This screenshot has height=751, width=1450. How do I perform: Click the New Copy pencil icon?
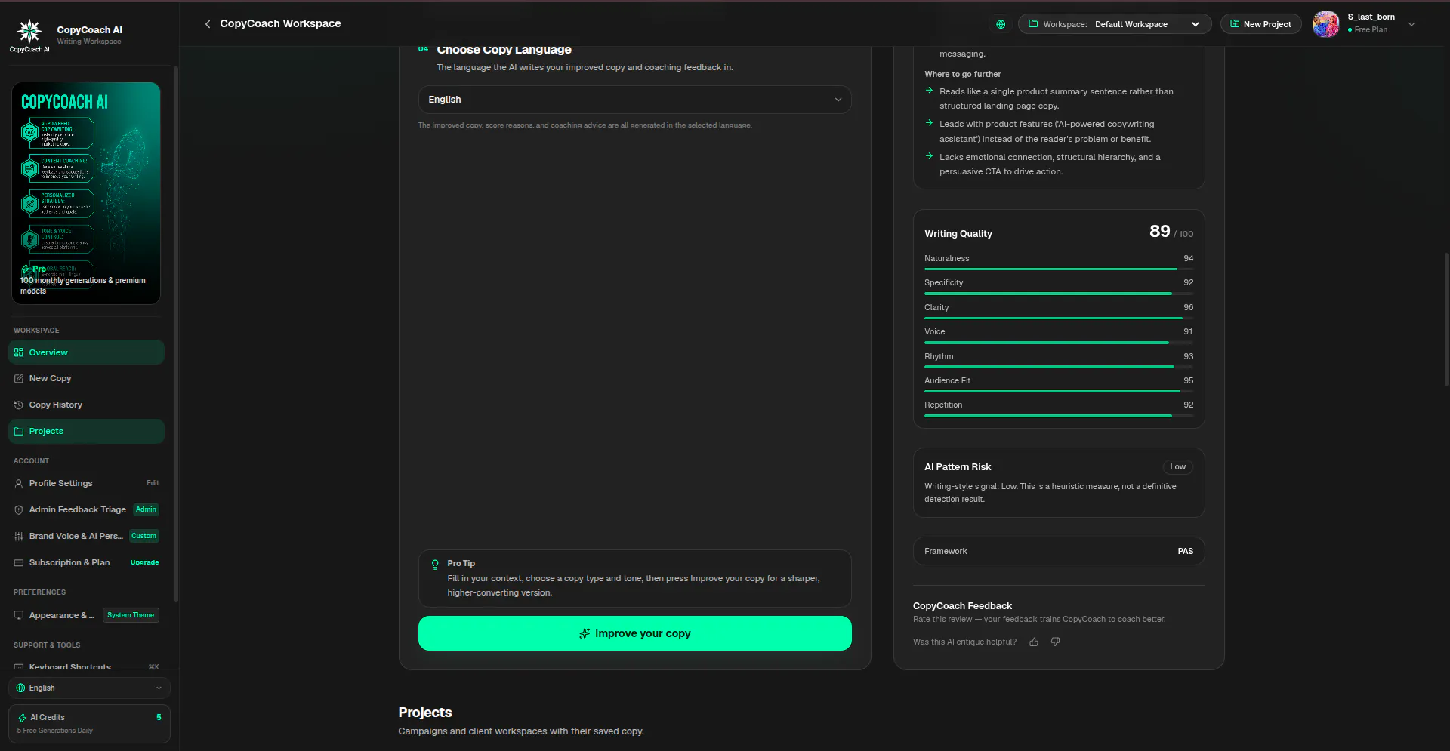tap(19, 379)
